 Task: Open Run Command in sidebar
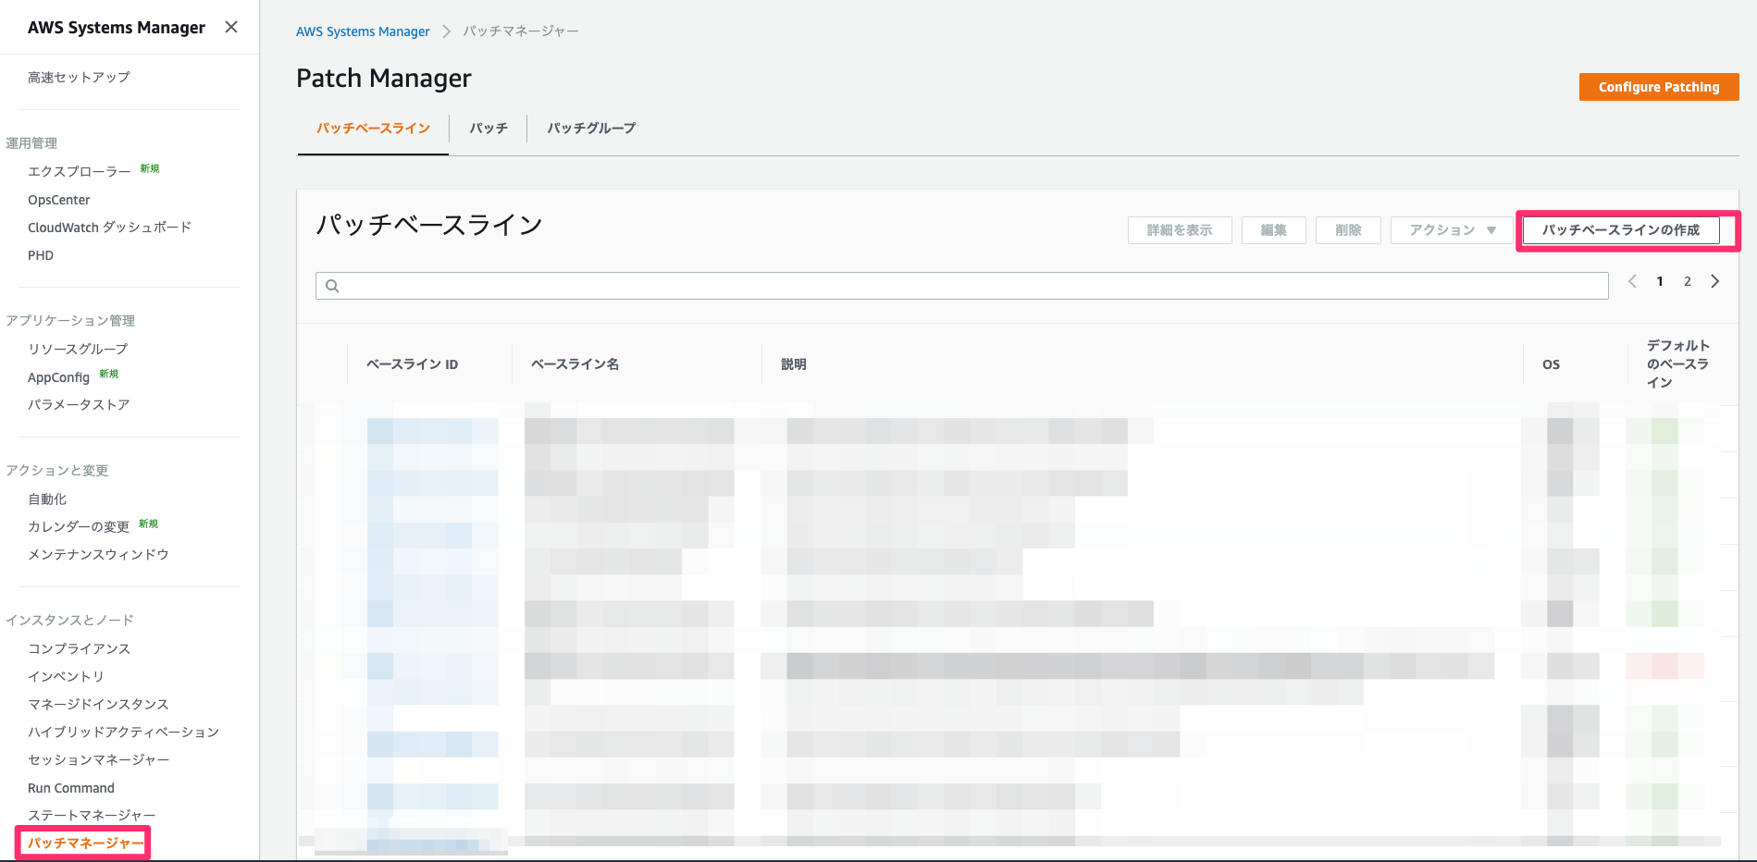pos(71,788)
